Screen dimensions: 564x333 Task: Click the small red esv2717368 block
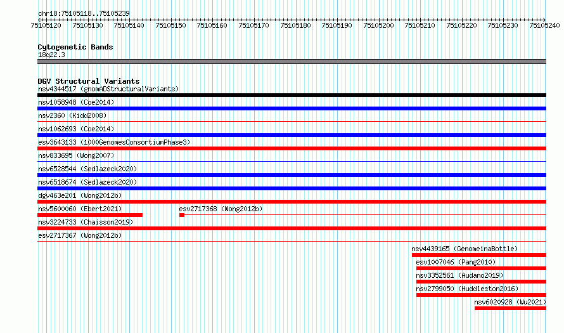(x=182, y=215)
